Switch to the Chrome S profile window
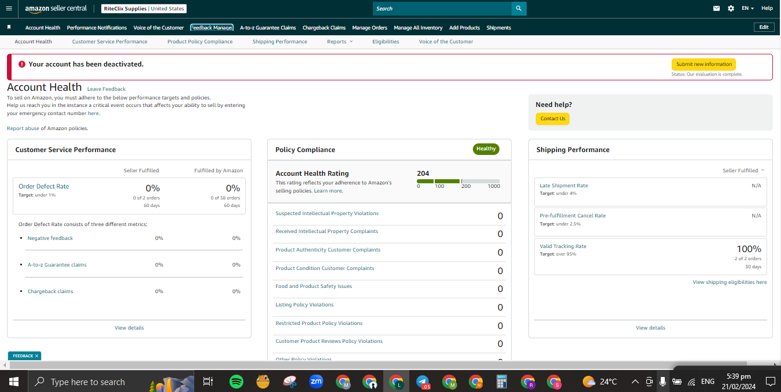This screenshot has height=392, width=781. (x=554, y=382)
